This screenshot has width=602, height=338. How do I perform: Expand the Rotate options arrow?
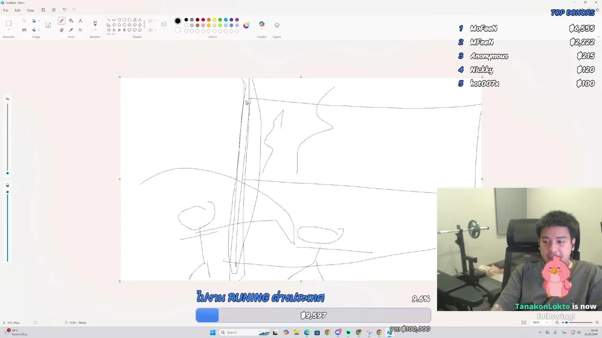pyautogui.click(x=39, y=21)
